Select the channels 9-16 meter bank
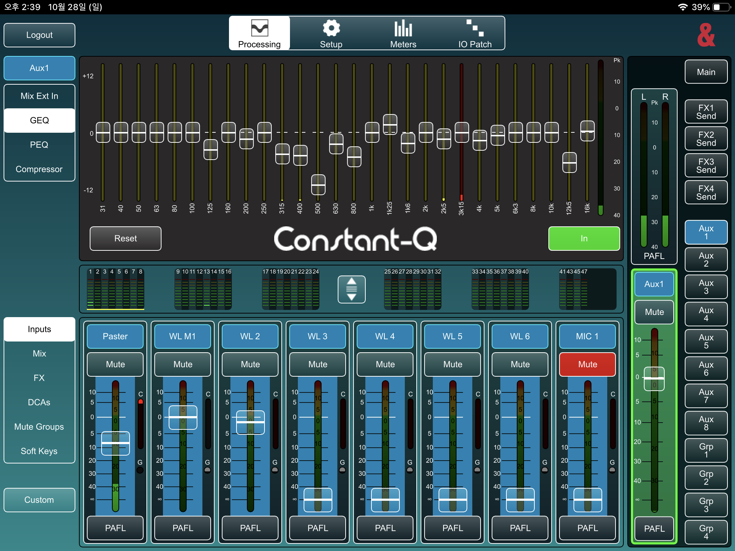The height and width of the screenshot is (551, 735). point(203,289)
